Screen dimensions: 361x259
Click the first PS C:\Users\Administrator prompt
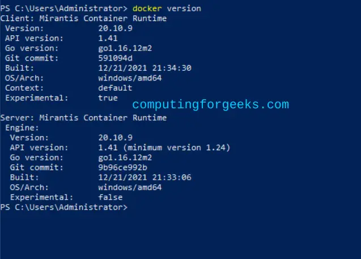point(64,9)
